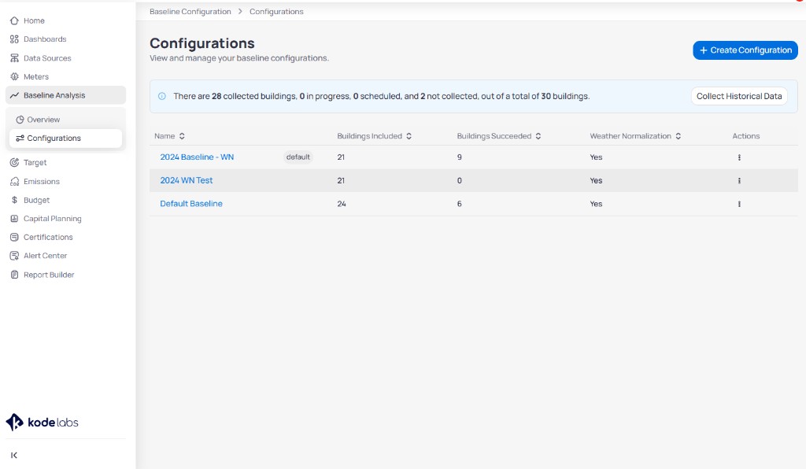Viewport: 806px width, 469px height.
Task: Click the Budget dollar icon
Action: 14,200
